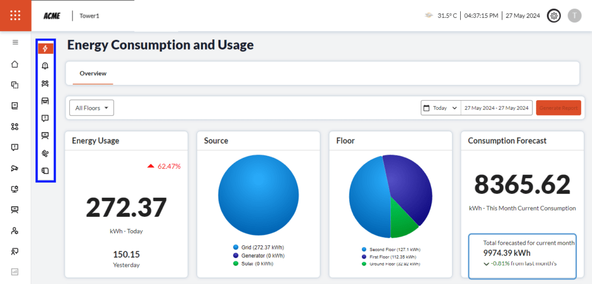Click the green Solar legend color dot
The height and width of the screenshot is (284, 592).
(x=236, y=263)
